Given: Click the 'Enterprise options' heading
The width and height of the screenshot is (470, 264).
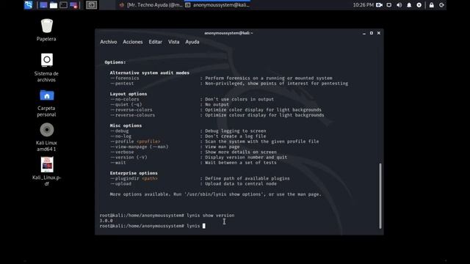Looking at the screenshot, I should tap(134, 173).
